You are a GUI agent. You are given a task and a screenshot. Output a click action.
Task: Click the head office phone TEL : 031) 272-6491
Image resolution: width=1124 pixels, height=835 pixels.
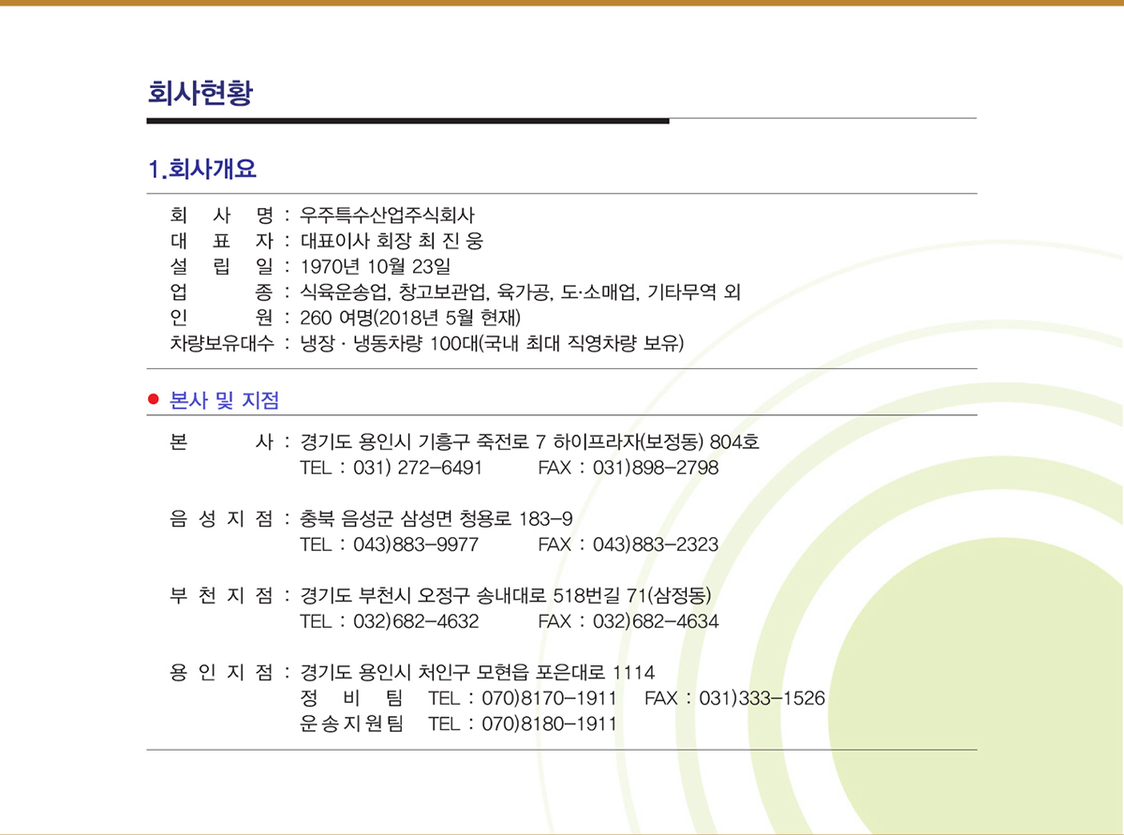[x=391, y=468]
